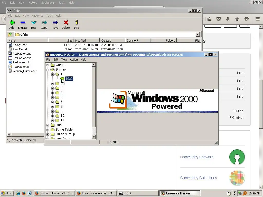
Task: Launch Internet Explorer from quick launch
Action: 18,193
